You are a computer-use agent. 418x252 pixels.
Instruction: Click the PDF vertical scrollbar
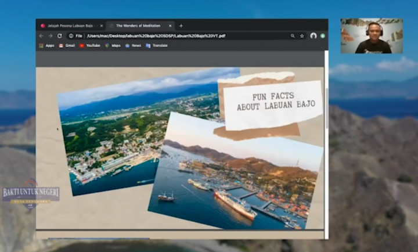(x=326, y=107)
